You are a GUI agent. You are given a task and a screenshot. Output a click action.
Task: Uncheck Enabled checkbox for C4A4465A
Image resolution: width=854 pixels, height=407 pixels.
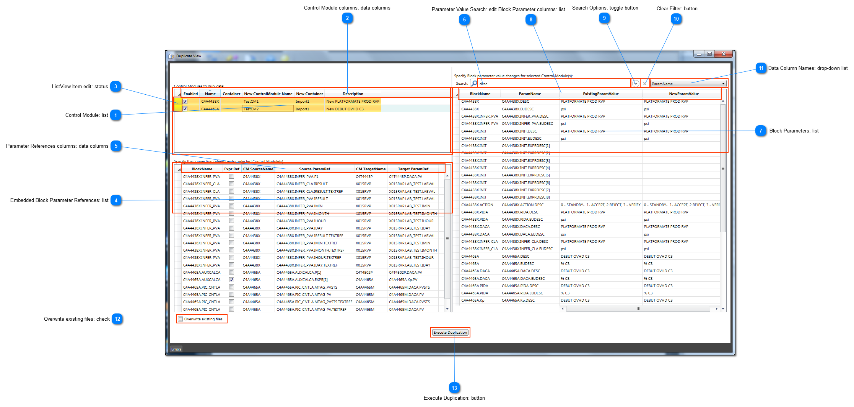click(185, 109)
